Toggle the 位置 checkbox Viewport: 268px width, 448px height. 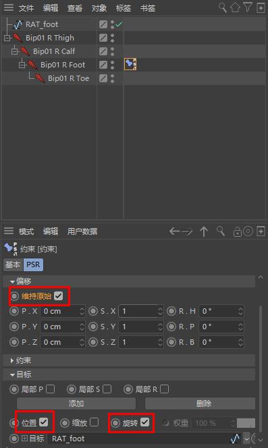(x=44, y=422)
